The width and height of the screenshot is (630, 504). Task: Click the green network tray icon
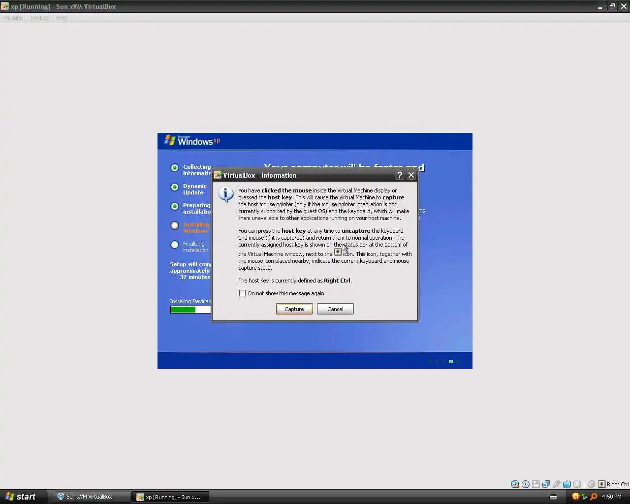(x=584, y=496)
